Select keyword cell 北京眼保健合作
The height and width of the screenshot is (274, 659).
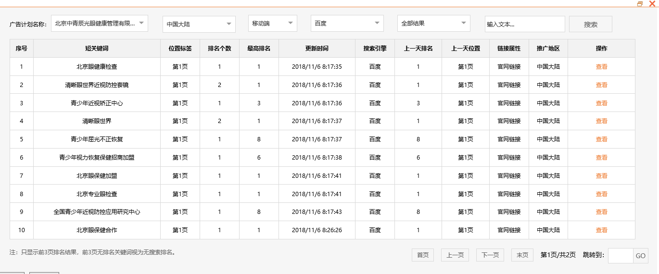click(x=97, y=230)
